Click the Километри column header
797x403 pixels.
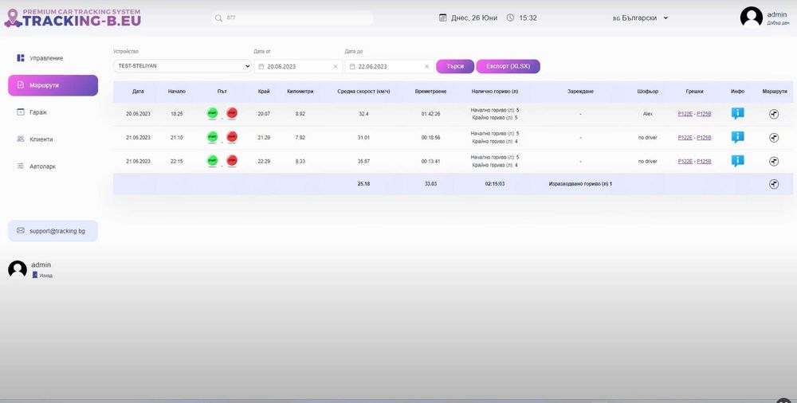pos(300,92)
